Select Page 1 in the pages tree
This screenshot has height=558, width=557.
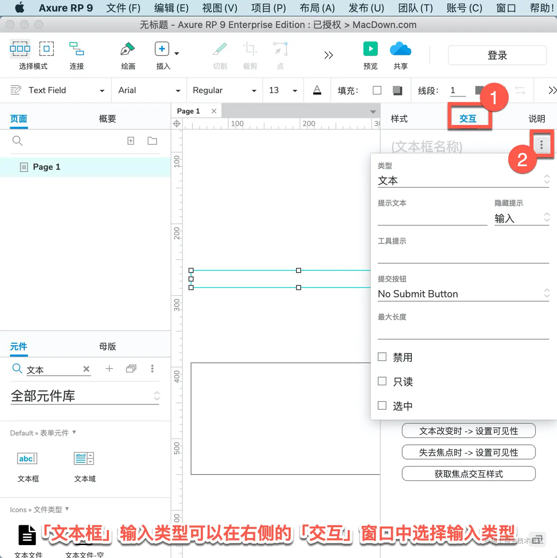coord(85,167)
